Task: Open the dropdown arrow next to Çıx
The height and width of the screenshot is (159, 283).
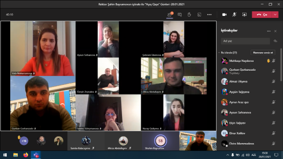Action: coord(275,15)
